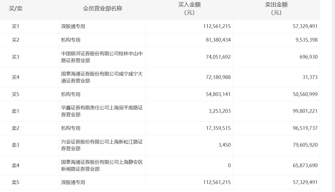Click the buy amount 54,803,141
Viewport: 335px width, 192px height.
click(218, 94)
